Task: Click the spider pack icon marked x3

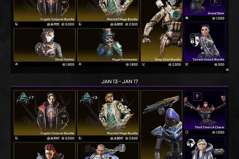Action: pyautogui.click(x=86, y=99)
